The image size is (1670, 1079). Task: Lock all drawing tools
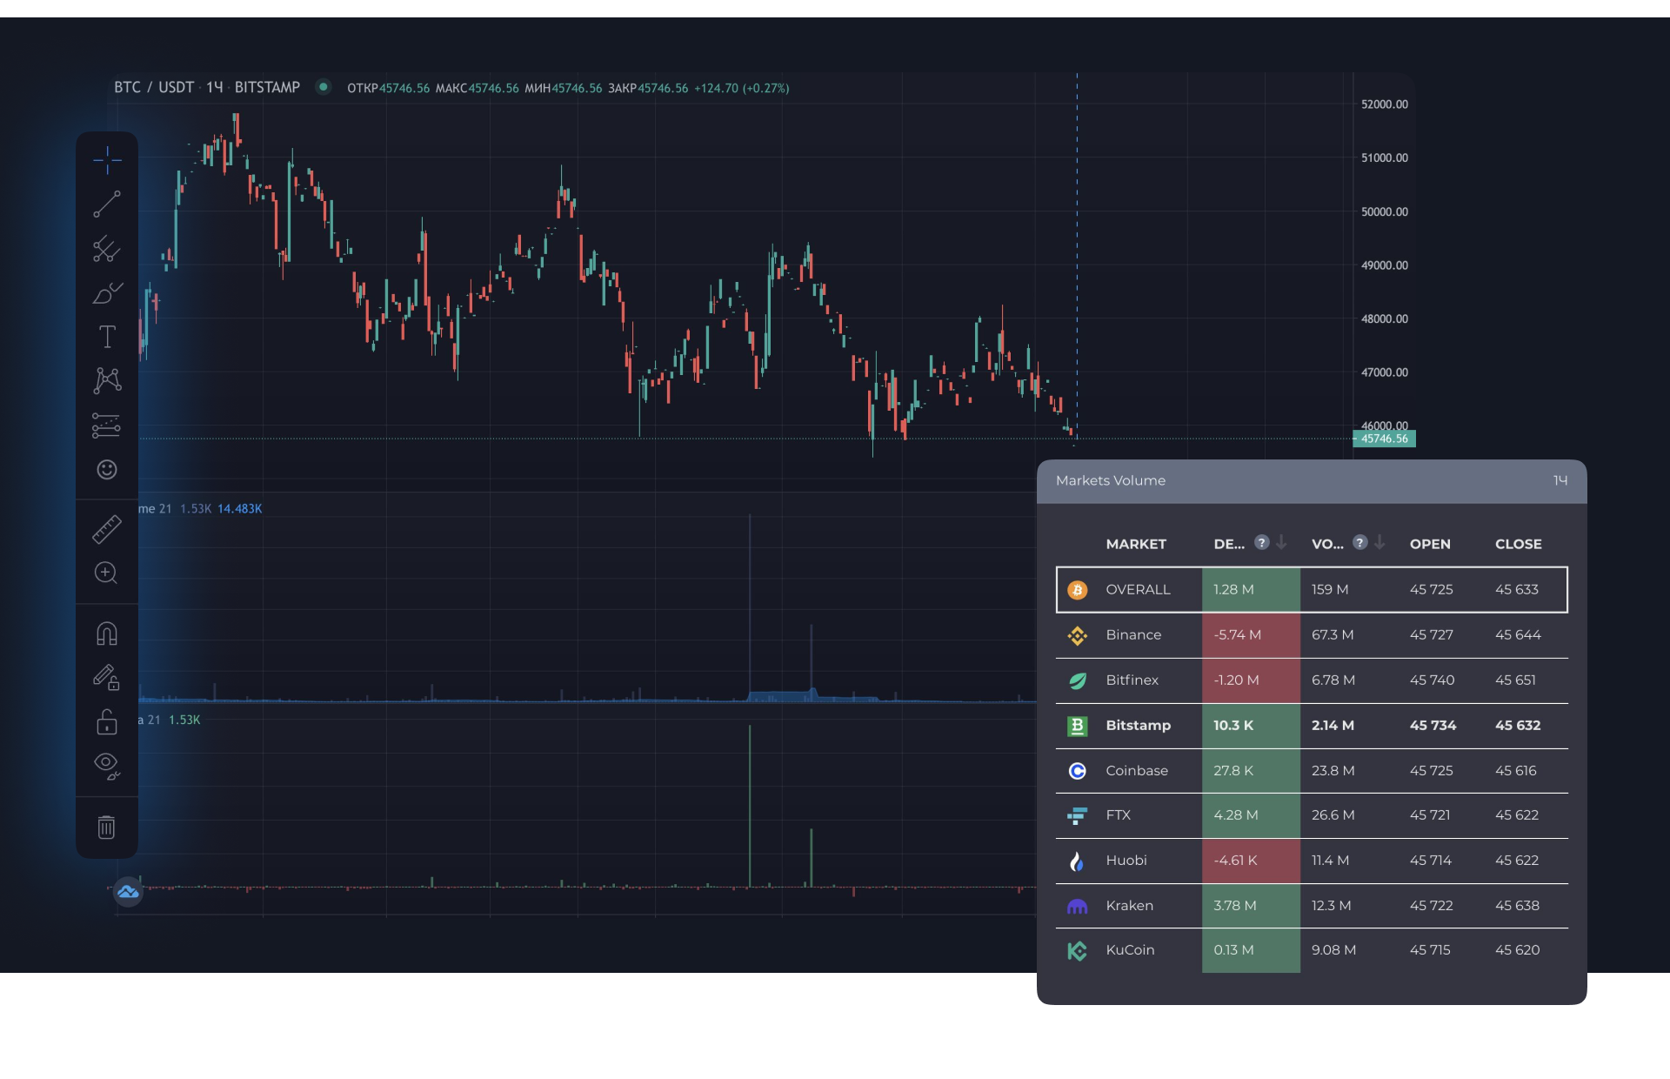coord(107,722)
